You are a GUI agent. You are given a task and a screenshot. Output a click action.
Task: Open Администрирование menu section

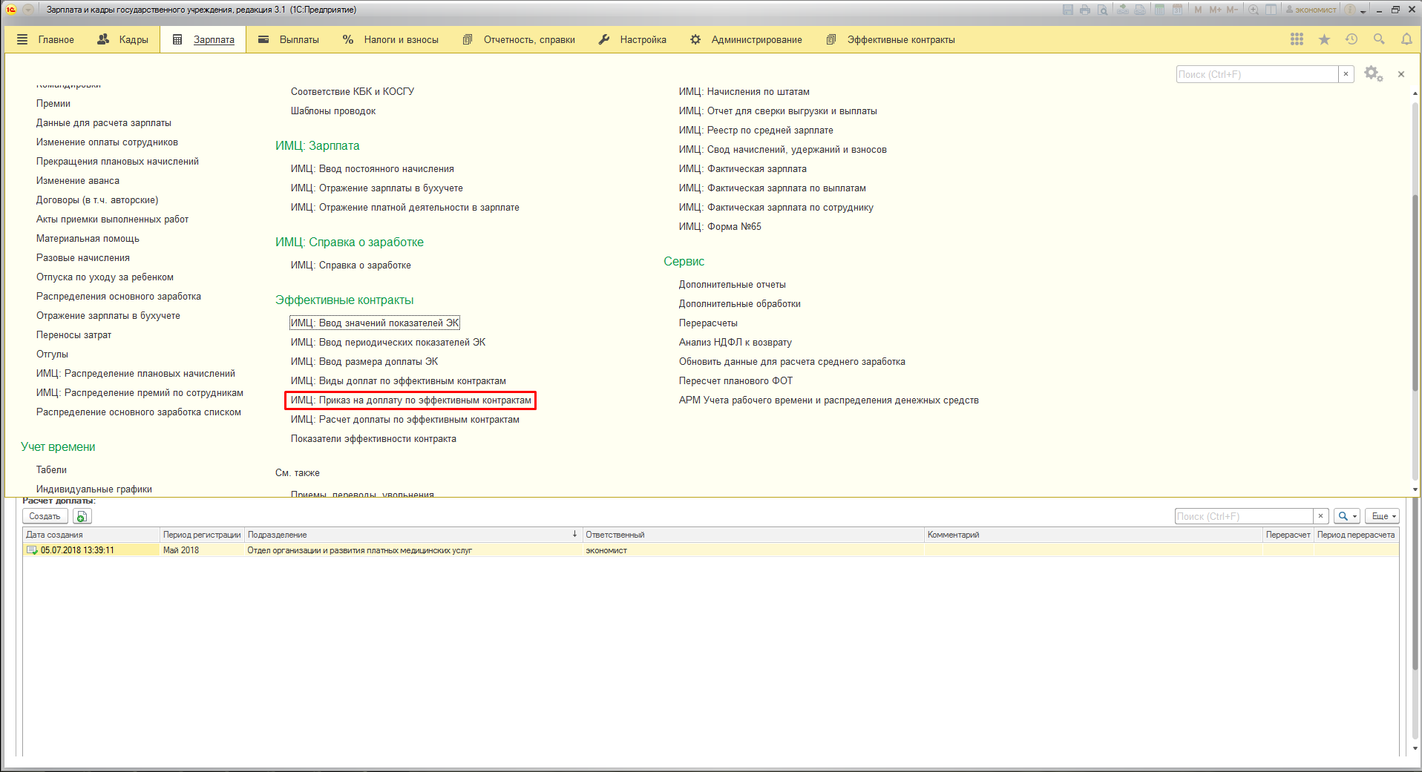coord(746,39)
